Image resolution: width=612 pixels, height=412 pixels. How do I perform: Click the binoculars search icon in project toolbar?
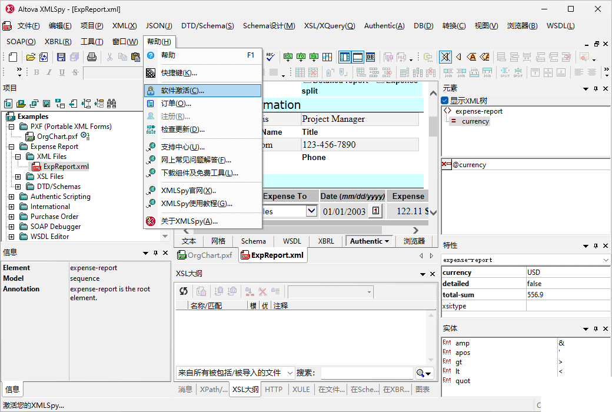click(x=111, y=104)
